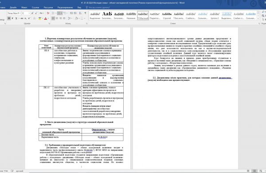Apply the Название style from the gallery

tap(131, 16)
